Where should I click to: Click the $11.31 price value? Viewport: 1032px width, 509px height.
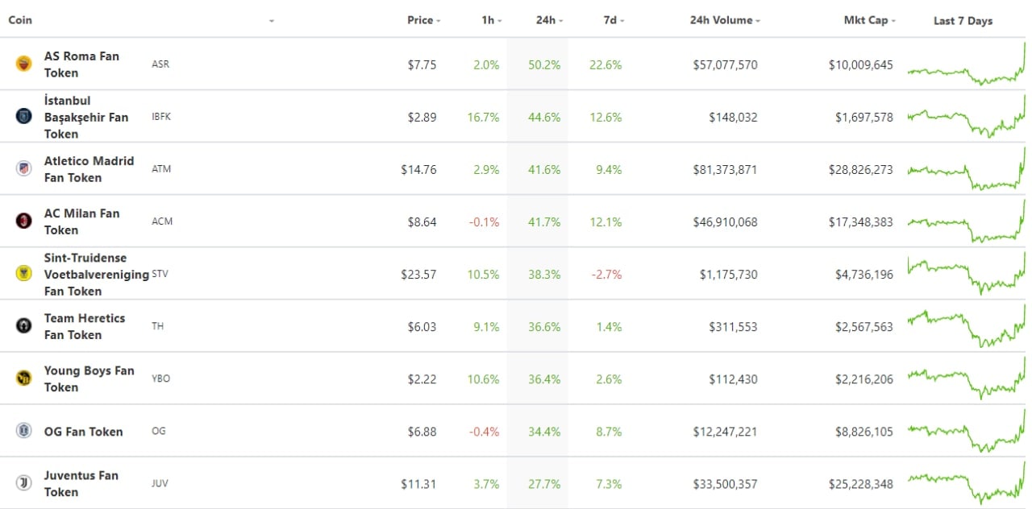(x=418, y=484)
